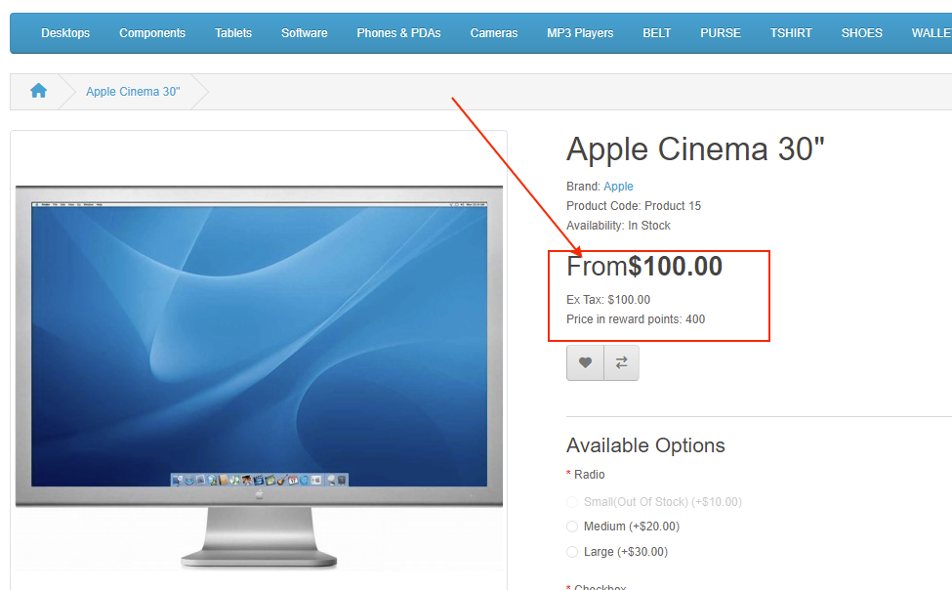Navigate to the Cameras category

pos(494,33)
